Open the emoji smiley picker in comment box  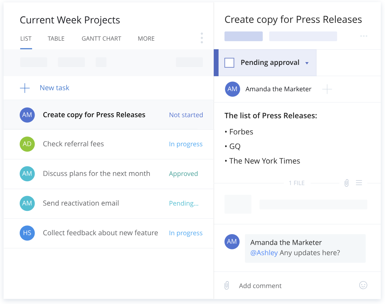pos(363,285)
